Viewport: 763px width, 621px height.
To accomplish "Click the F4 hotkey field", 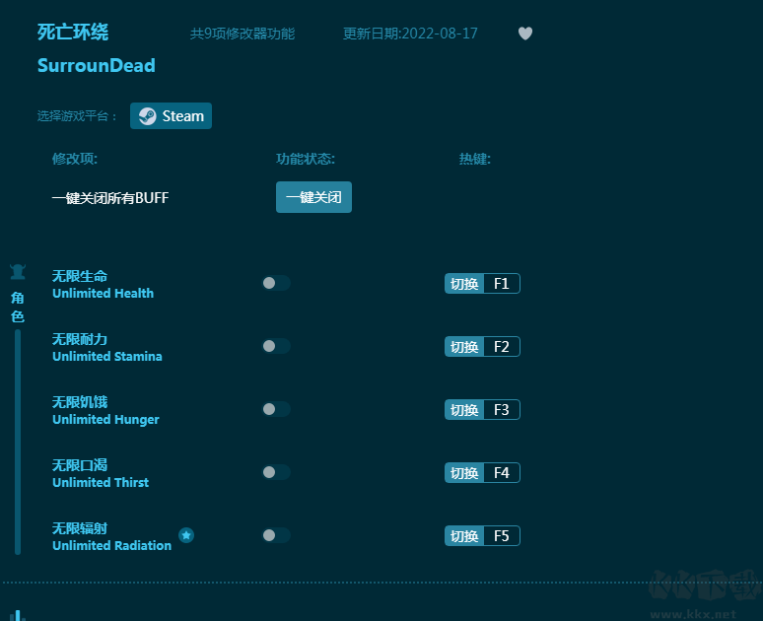I will (x=501, y=473).
